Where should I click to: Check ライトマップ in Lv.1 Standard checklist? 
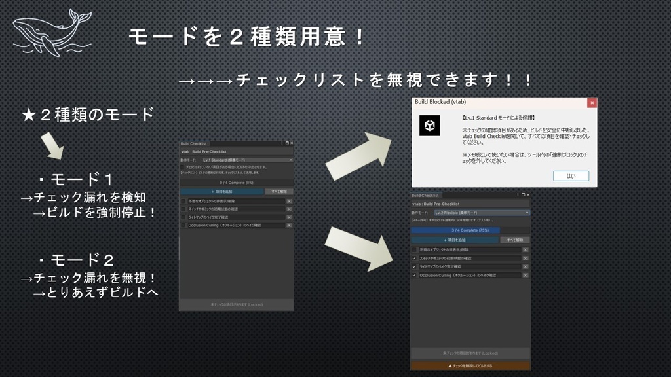[x=183, y=217]
